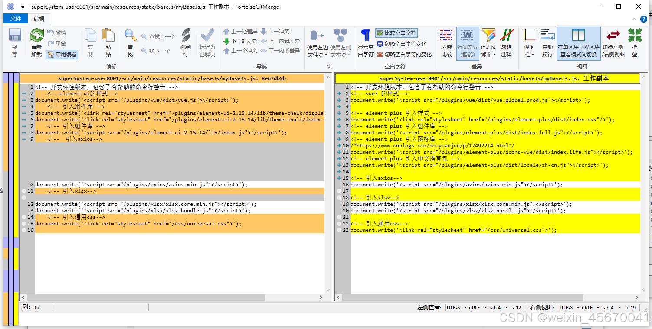
Task: Go to 下一处差异 (next difference)
Action: point(240,41)
